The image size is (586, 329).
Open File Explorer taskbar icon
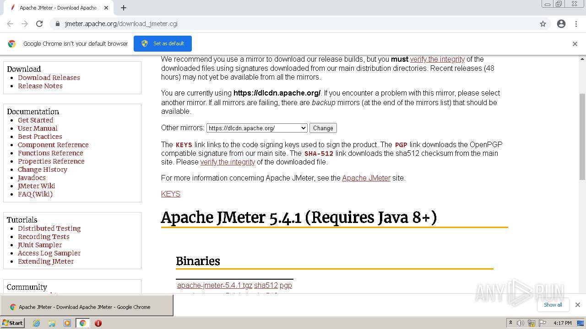(x=52, y=323)
